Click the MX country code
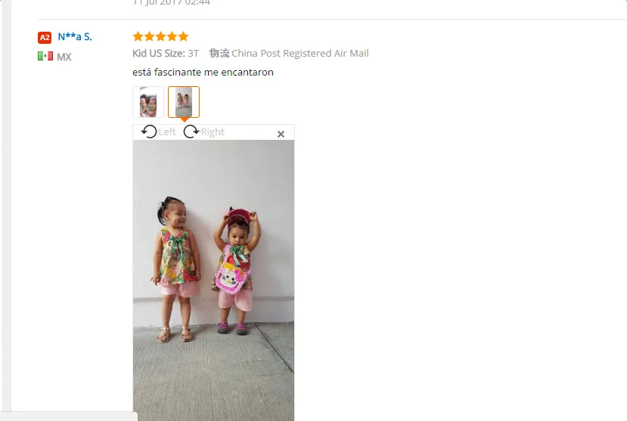The height and width of the screenshot is (421, 627). click(x=64, y=57)
